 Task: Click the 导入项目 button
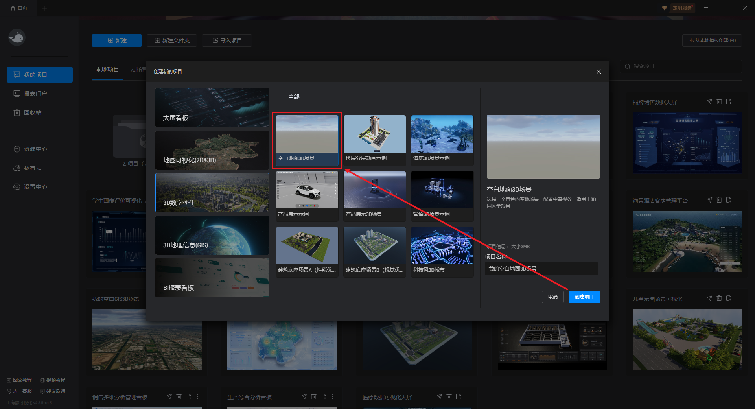[227, 41]
